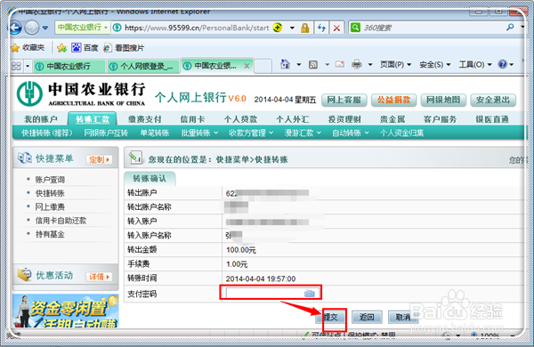The image size is (534, 347).
Task: Open the 百度 favorites link
Action: [x=85, y=48]
